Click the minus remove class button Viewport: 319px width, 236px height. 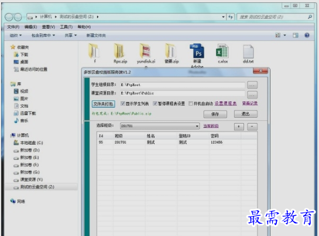click(252, 126)
